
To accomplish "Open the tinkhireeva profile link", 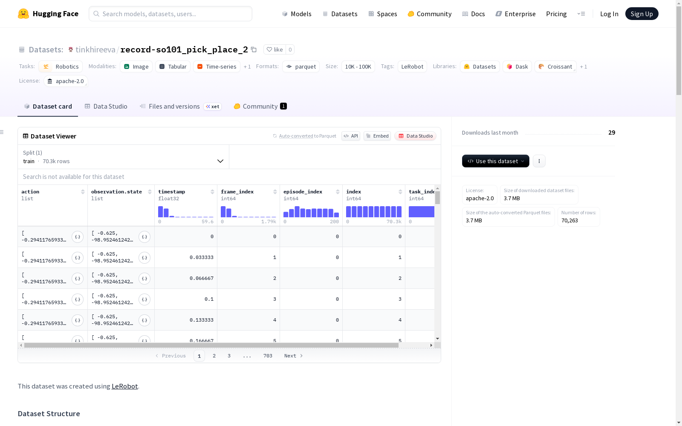I will (95, 50).
